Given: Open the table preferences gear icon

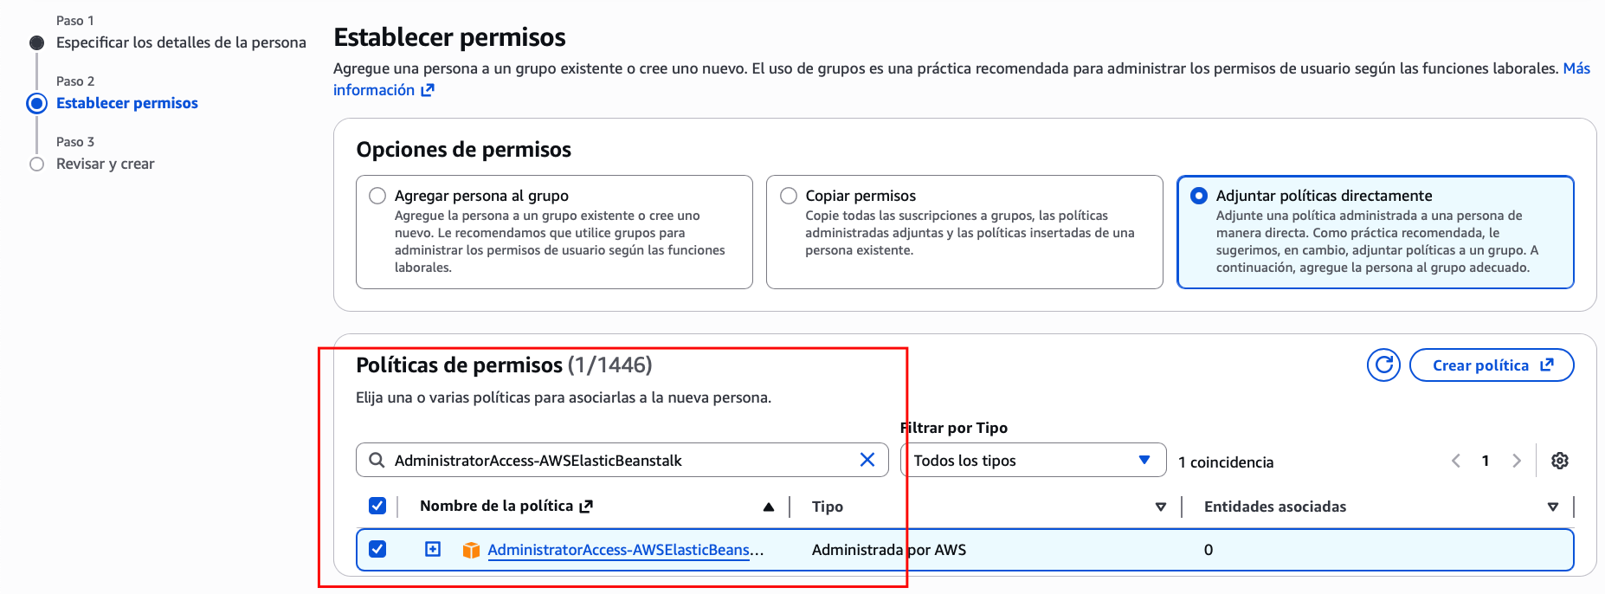Looking at the screenshot, I should (1559, 461).
